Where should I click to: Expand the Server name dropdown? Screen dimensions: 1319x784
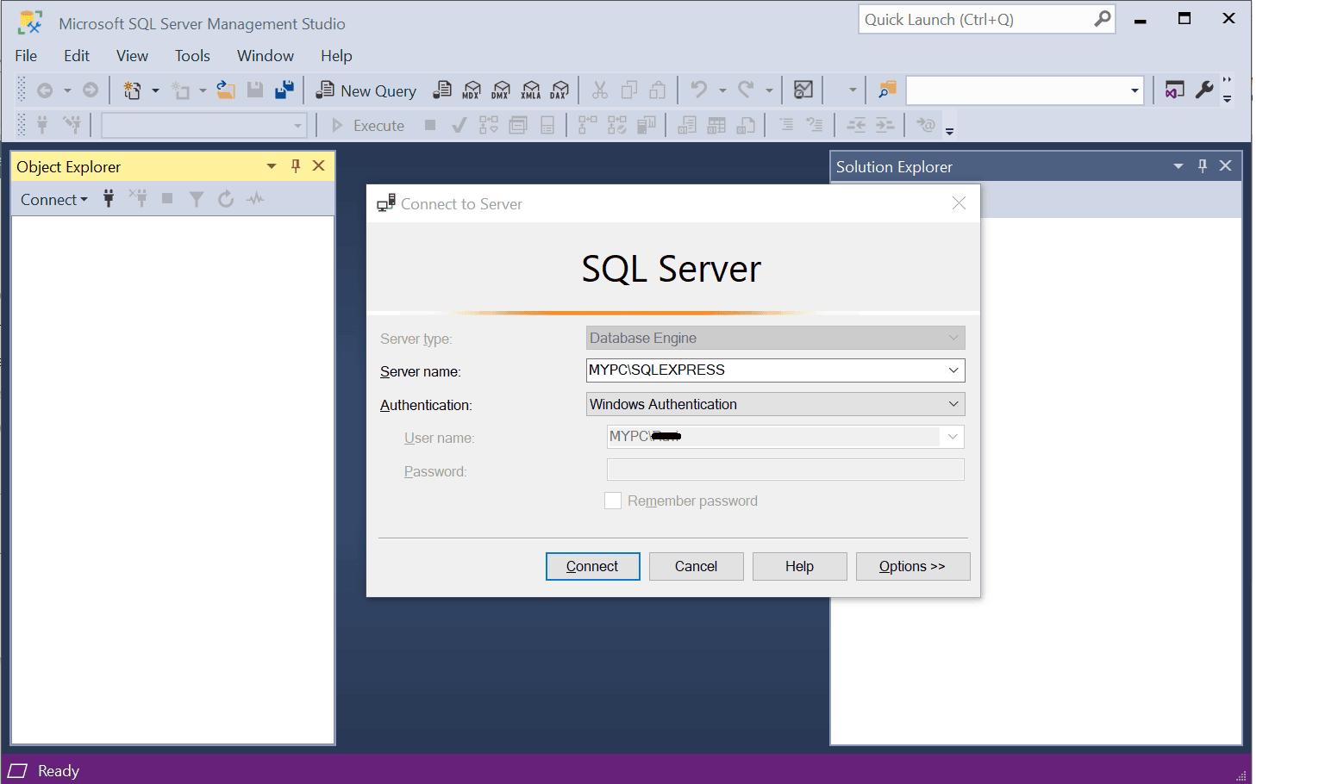[953, 370]
